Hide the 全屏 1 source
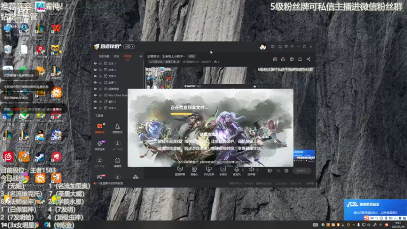 (95, 82)
